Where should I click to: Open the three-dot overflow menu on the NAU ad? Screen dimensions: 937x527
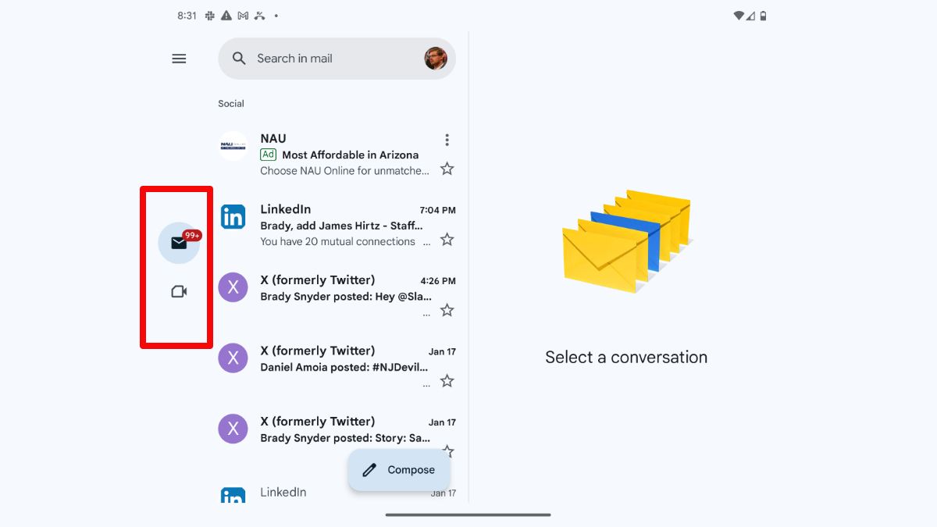click(x=447, y=139)
